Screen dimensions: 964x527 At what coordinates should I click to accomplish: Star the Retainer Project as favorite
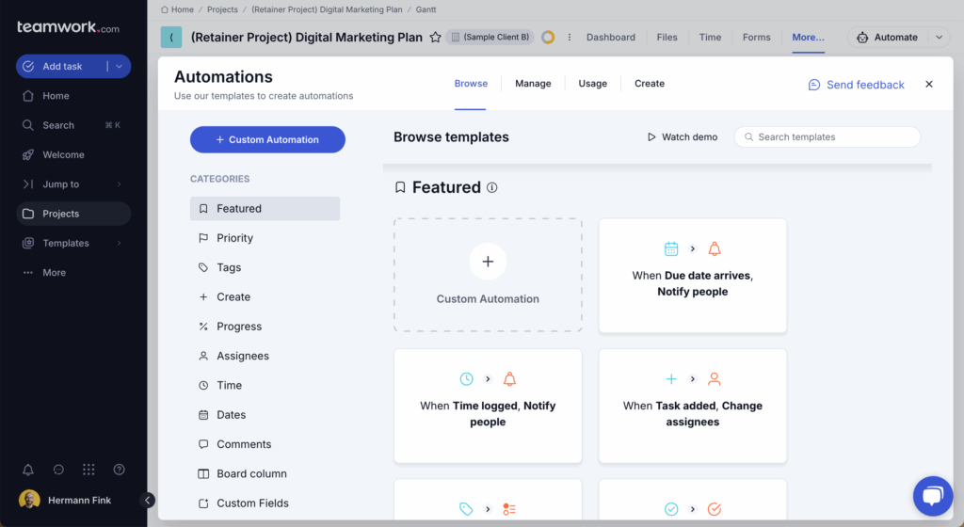tap(435, 38)
